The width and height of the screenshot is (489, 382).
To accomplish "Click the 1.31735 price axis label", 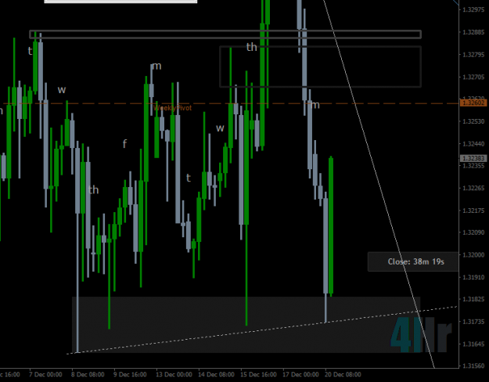I will (x=473, y=322).
